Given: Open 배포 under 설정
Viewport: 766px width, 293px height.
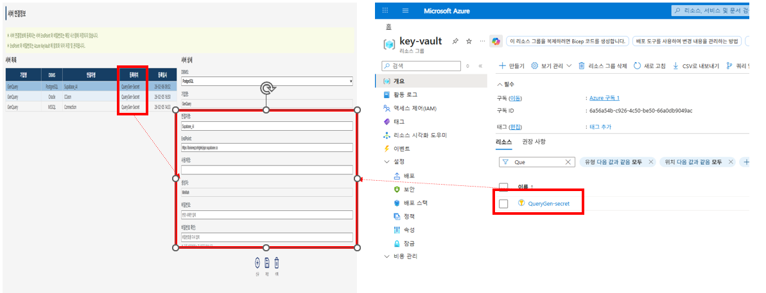Looking at the screenshot, I should 404,176.
